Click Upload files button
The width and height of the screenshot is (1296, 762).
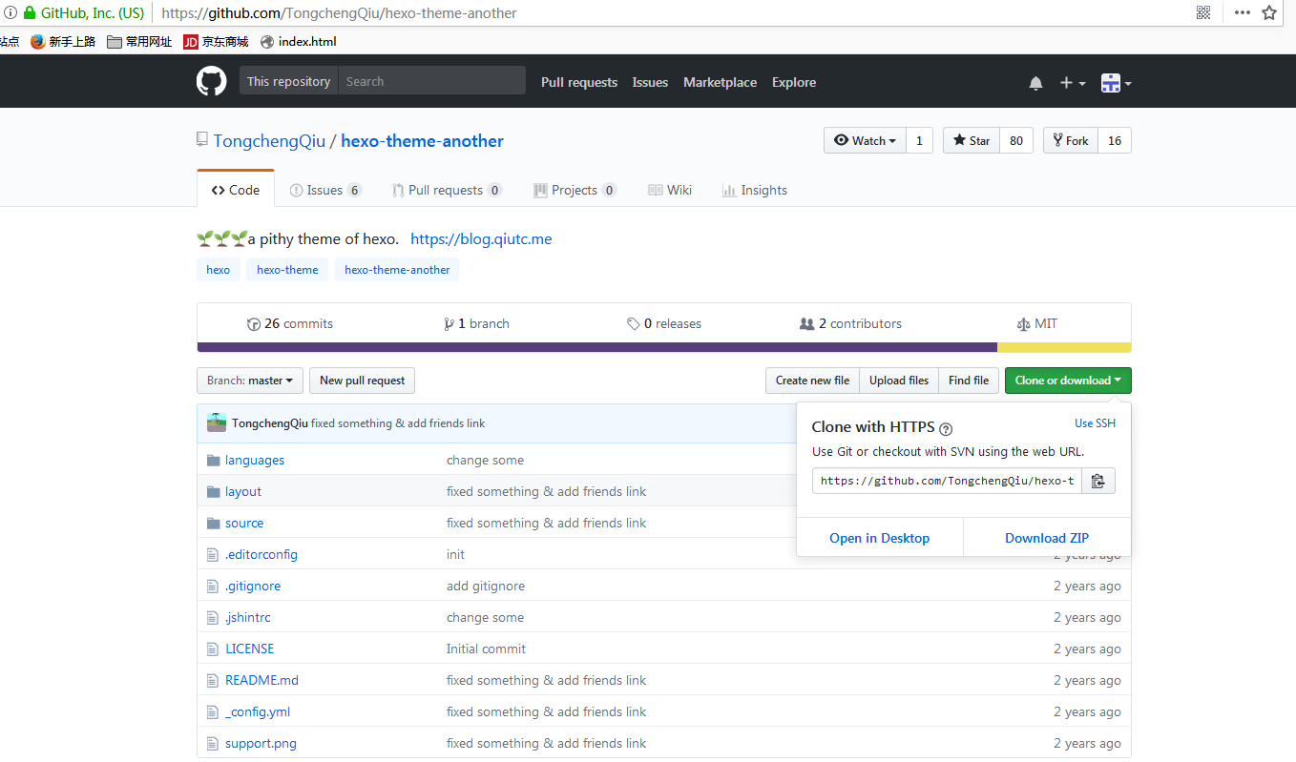pyautogui.click(x=899, y=381)
